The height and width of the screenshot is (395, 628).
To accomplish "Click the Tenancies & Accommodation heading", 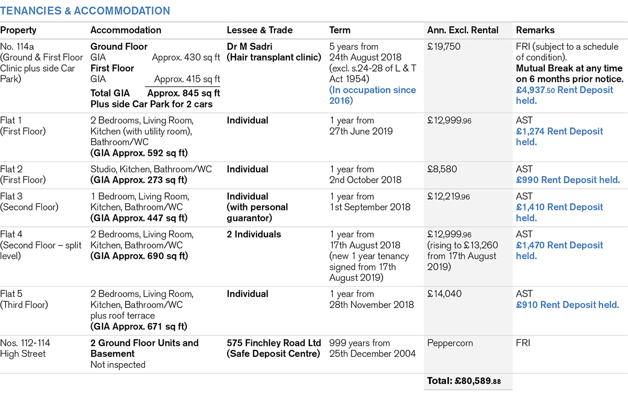I will point(85,10).
